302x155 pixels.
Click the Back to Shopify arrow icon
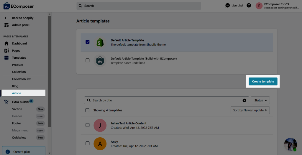click(x=6, y=18)
